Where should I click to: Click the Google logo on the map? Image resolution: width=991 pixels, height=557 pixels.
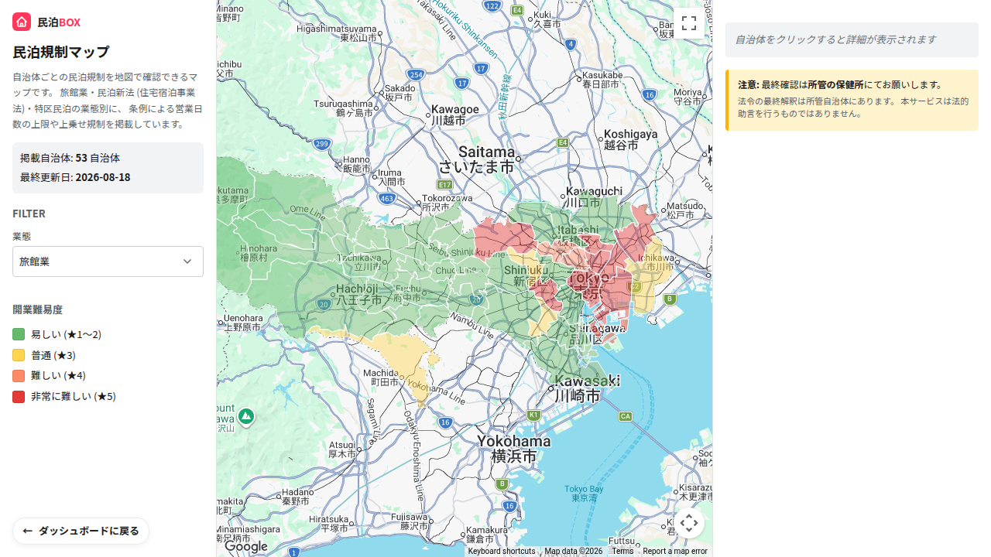pos(246,547)
